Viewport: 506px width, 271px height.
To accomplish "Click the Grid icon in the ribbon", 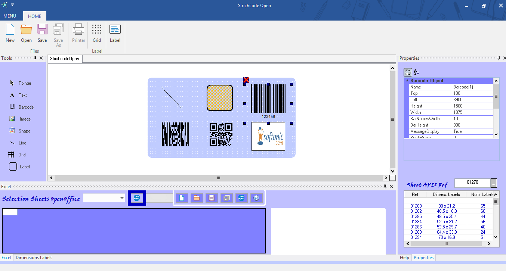I will click(x=97, y=33).
